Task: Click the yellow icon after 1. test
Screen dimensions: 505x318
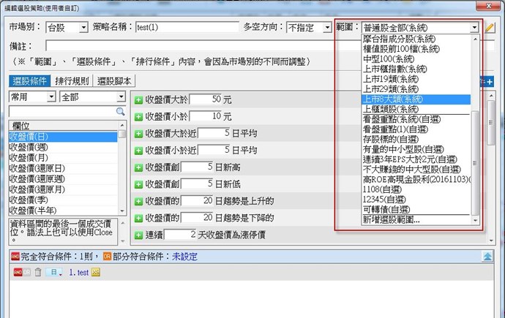Action: 96,272
